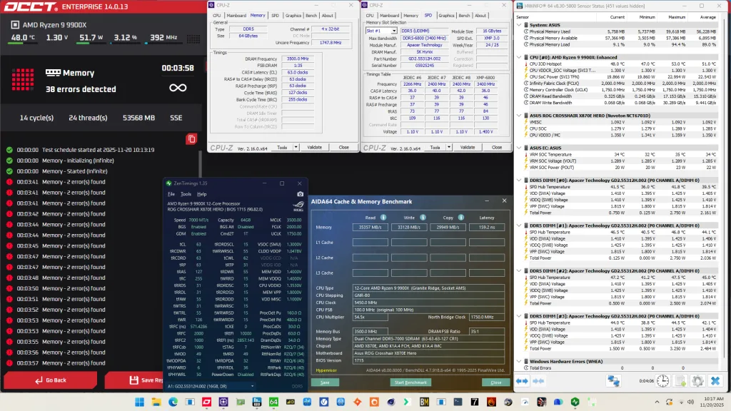Click HWiNFO's blue networked computers icon
Screen dimensions: 731x411
tap(614, 382)
